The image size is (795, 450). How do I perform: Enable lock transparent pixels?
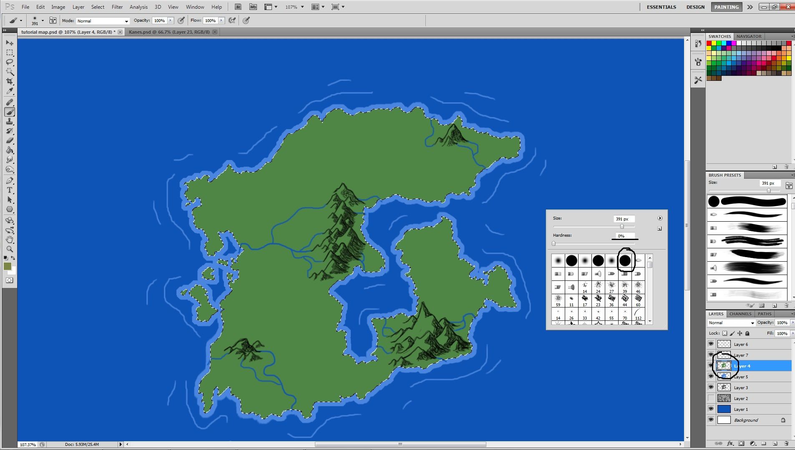[725, 334]
